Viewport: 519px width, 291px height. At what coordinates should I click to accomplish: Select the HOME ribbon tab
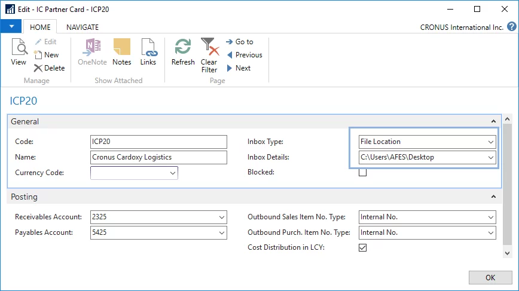(x=40, y=27)
